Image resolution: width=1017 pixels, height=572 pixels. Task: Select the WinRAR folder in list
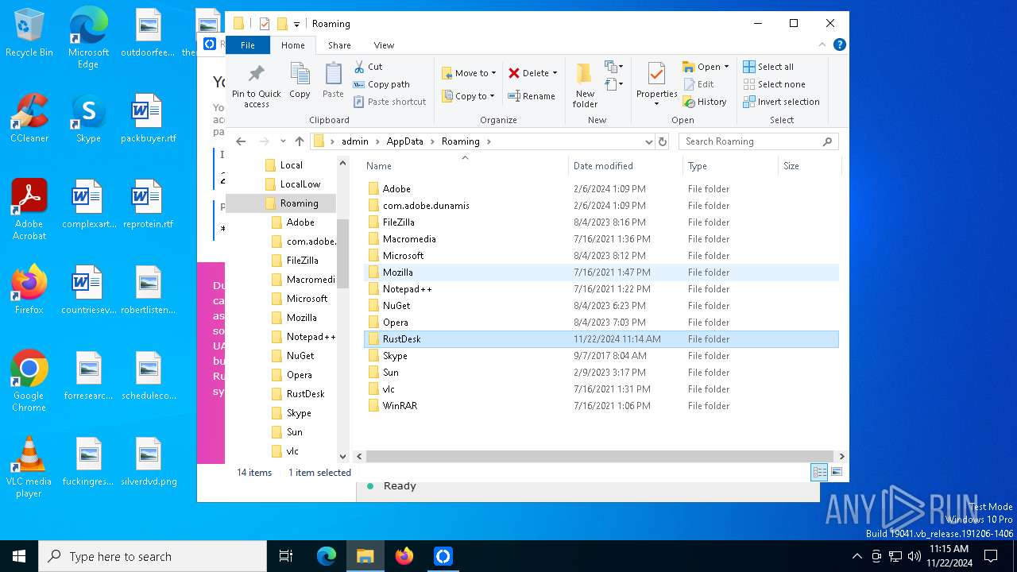(601, 406)
